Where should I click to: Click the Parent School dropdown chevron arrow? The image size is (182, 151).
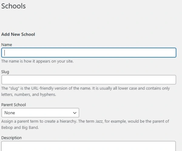click(75, 113)
